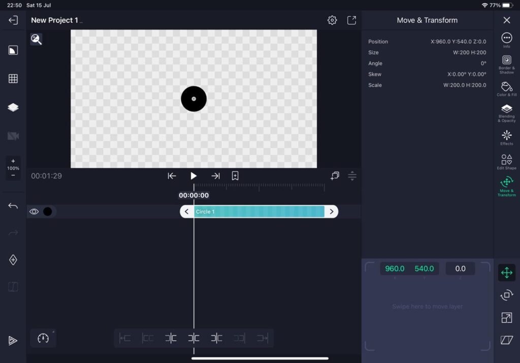Open the preview render play icon

tap(13, 341)
